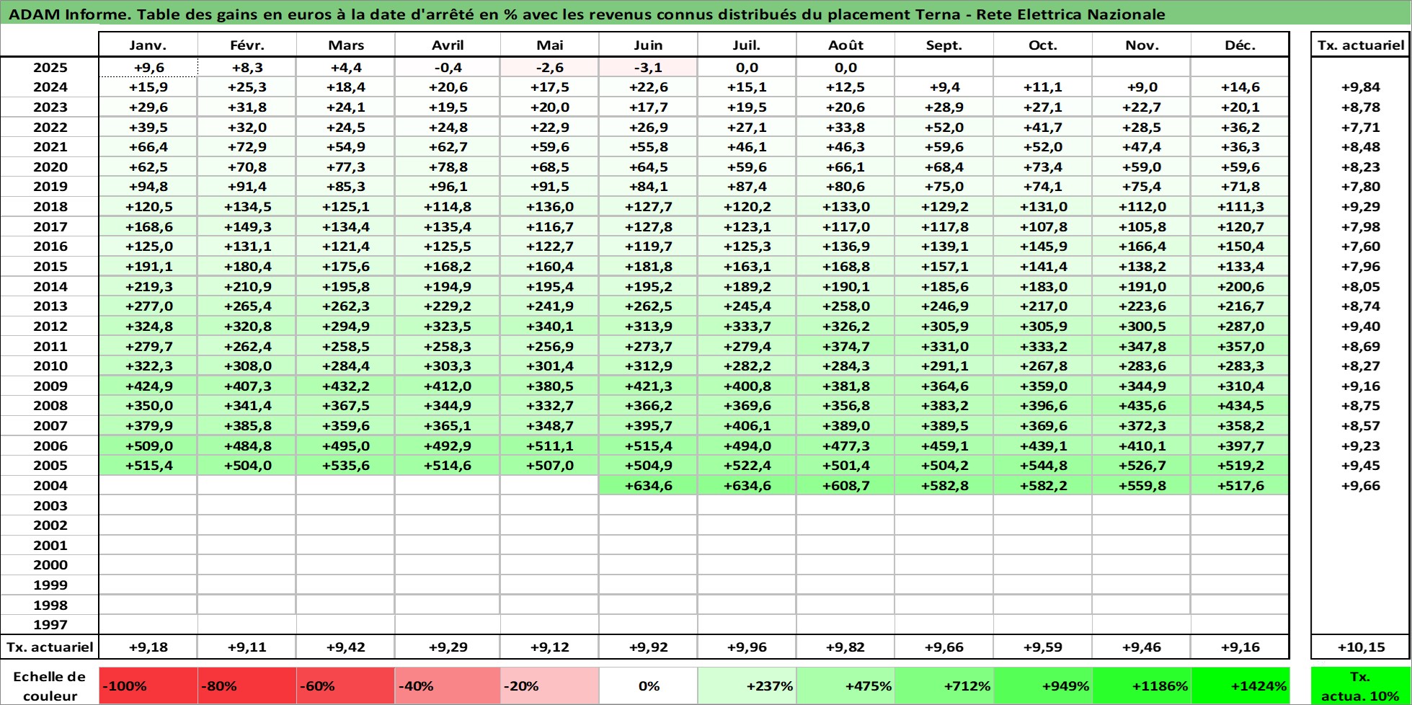This screenshot has height=705, width=1412.
Task: Click the Févr. column header
Action: point(247,45)
